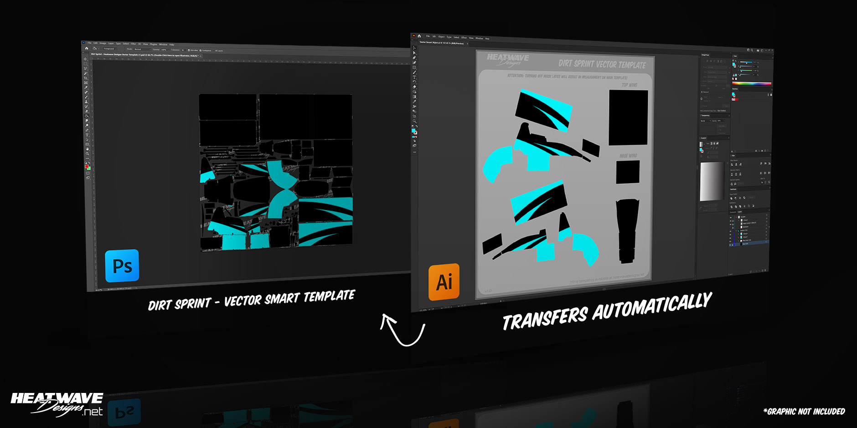Screen dimensions: 857x428
Task: Open the Filter menu in Photoshop
Action: point(133,44)
